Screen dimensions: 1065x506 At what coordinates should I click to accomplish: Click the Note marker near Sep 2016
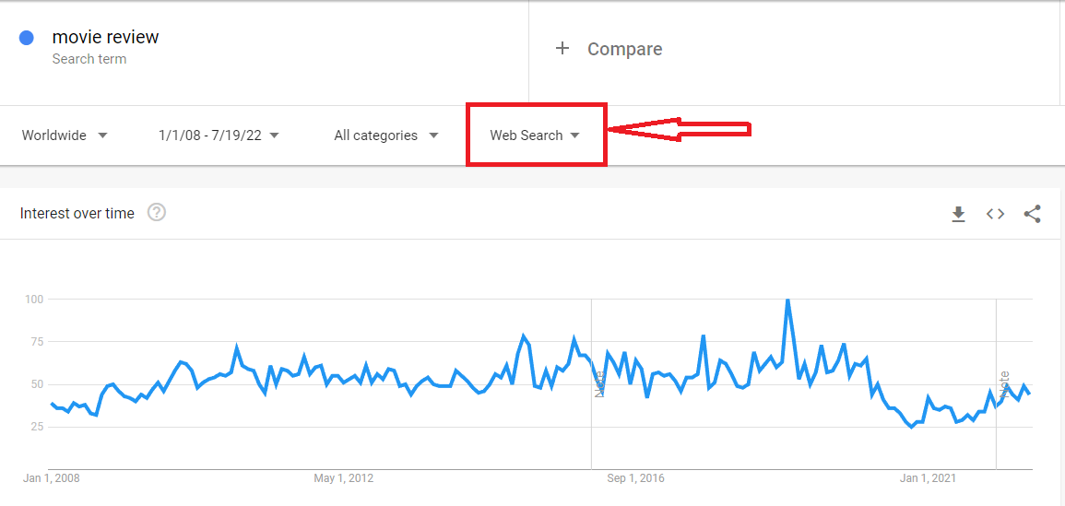point(599,383)
